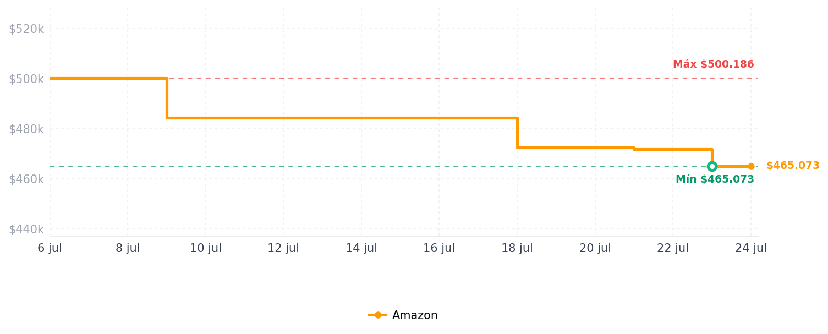The height and width of the screenshot is (334, 828).
Task: Click the $520k y-axis label
Action: pos(26,29)
